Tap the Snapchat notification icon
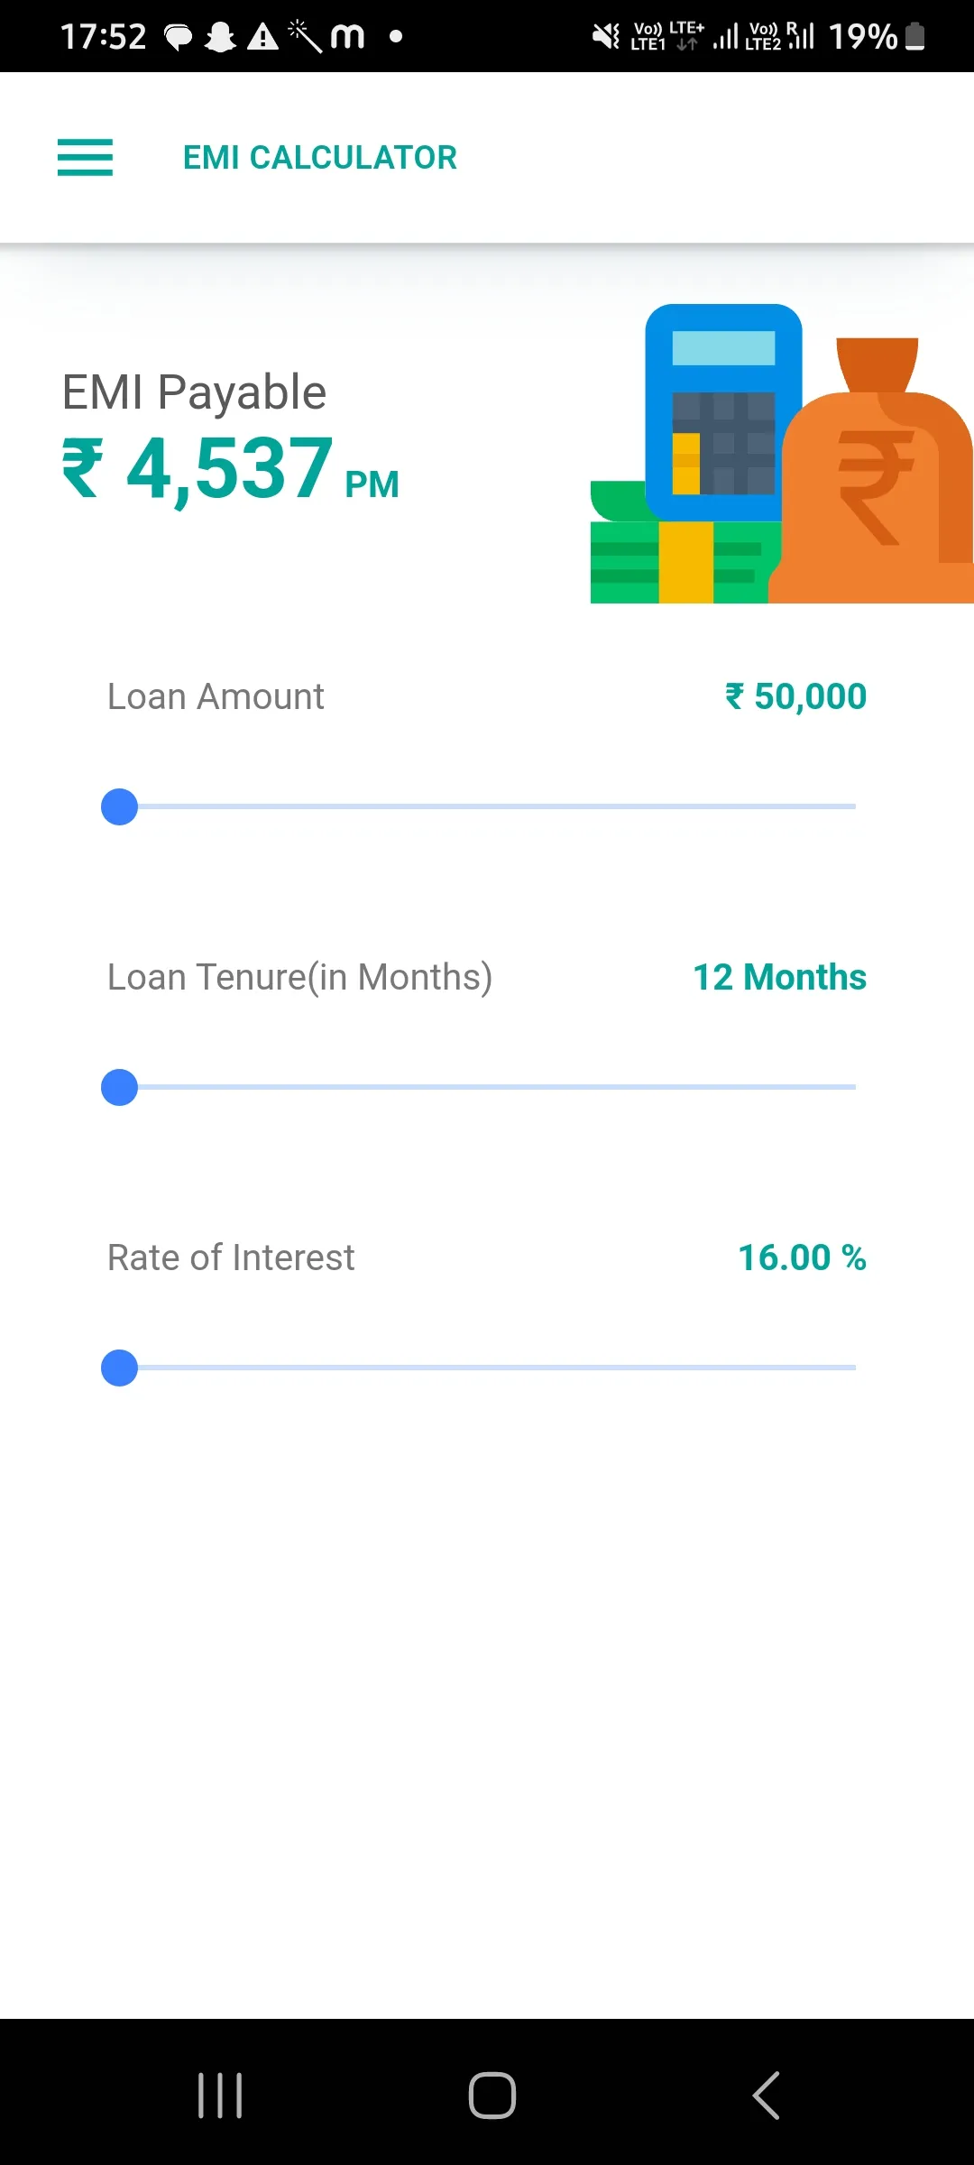Image resolution: width=974 pixels, height=2165 pixels. click(220, 37)
